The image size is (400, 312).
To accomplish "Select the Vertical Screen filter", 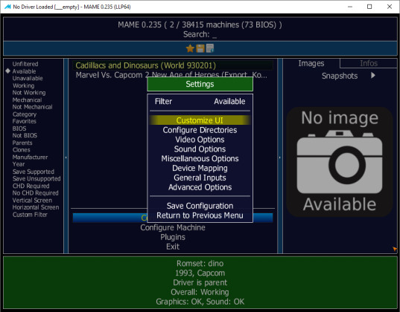I will 32,201.
